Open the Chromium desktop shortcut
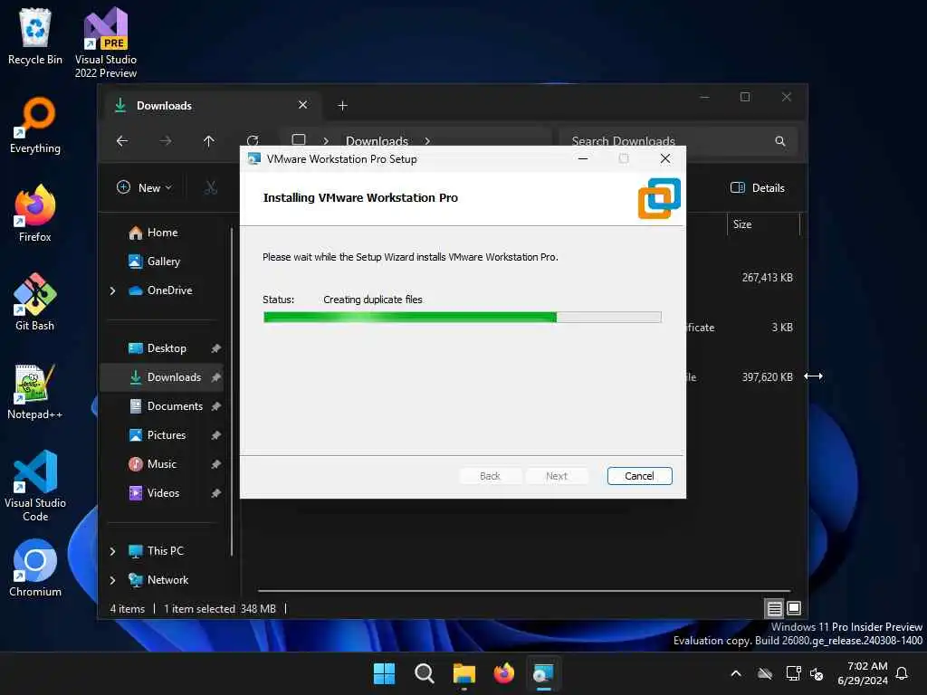The image size is (927, 695). 35,568
